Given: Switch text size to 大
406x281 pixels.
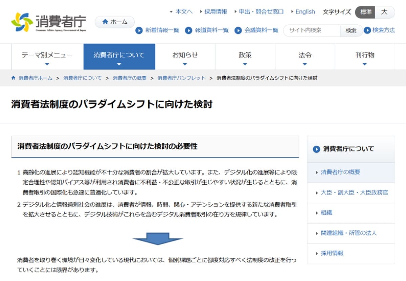Looking at the screenshot, I should (384, 12).
